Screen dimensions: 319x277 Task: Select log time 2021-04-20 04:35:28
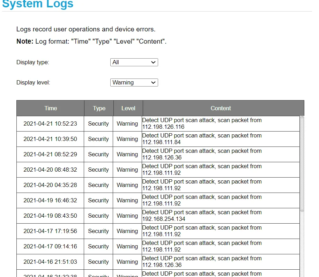point(50,185)
